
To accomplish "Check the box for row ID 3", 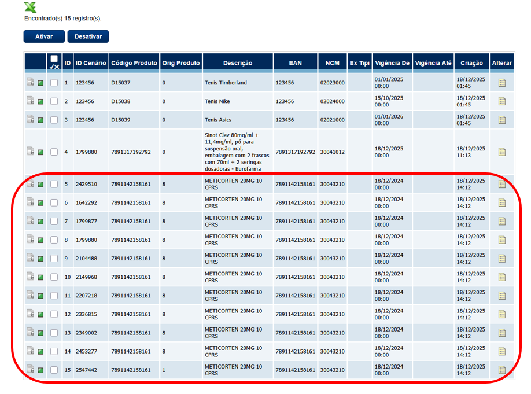I will (x=54, y=120).
